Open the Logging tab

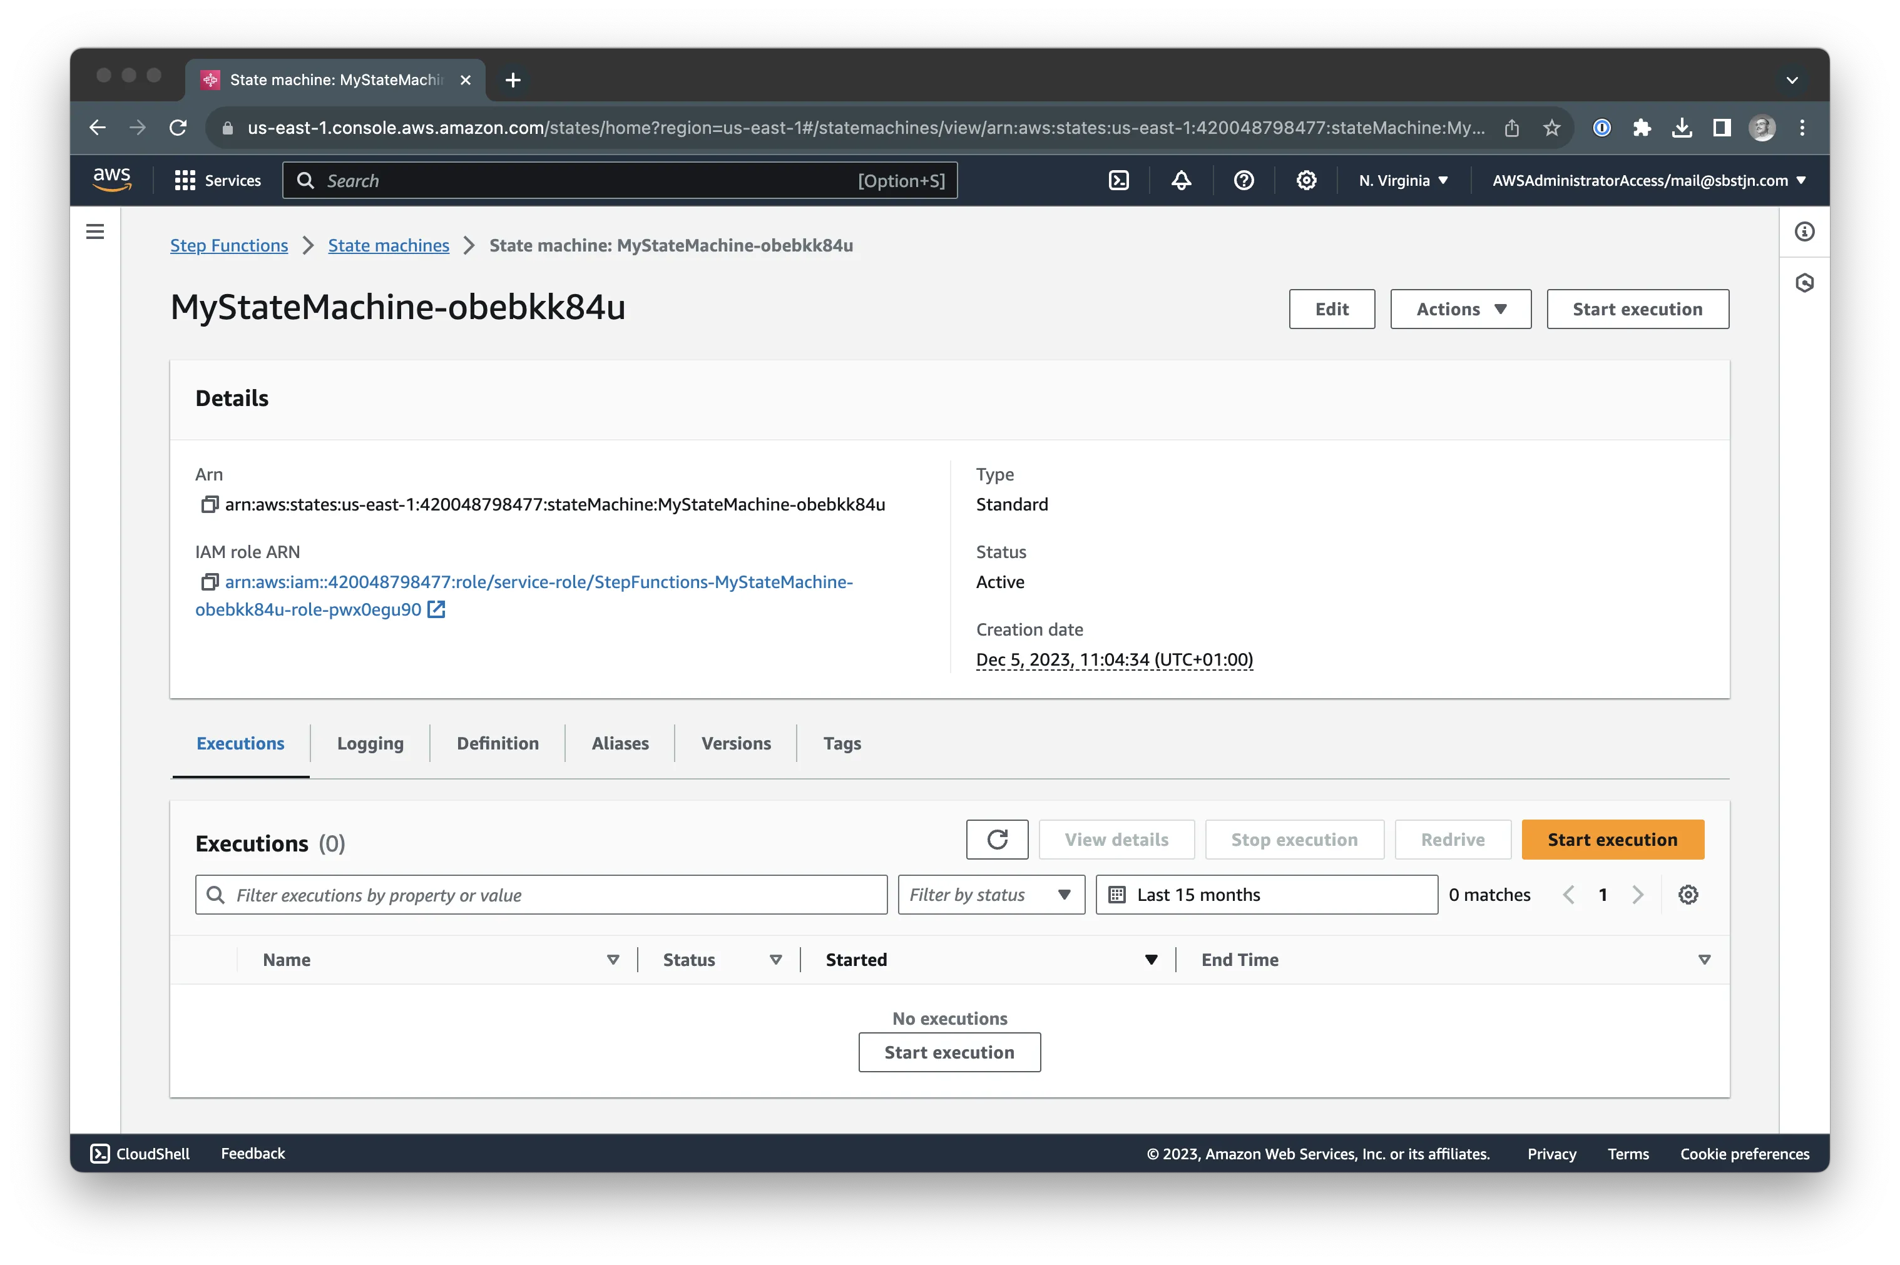tap(370, 743)
